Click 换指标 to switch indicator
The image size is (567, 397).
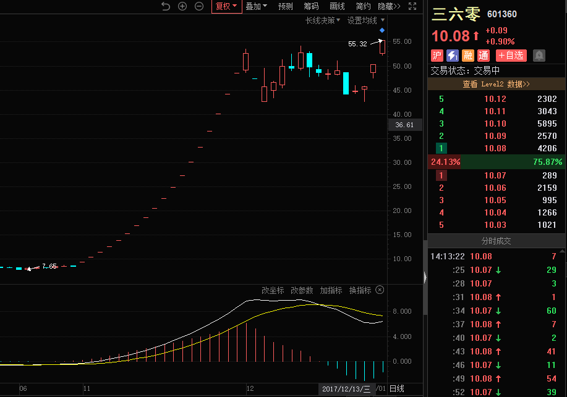(x=360, y=290)
